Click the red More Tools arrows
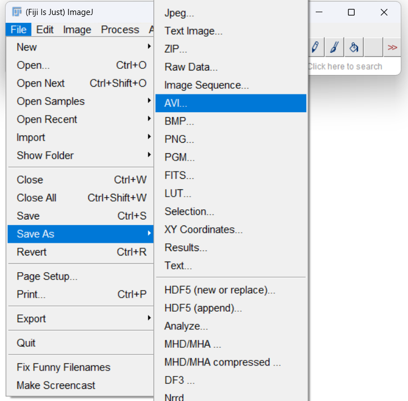 [392, 47]
